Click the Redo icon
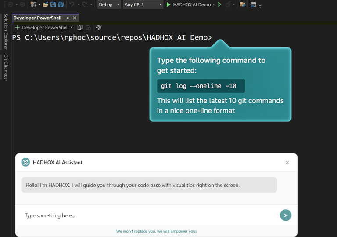The width and height of the screenshot is (337, 237). point(85,4)
